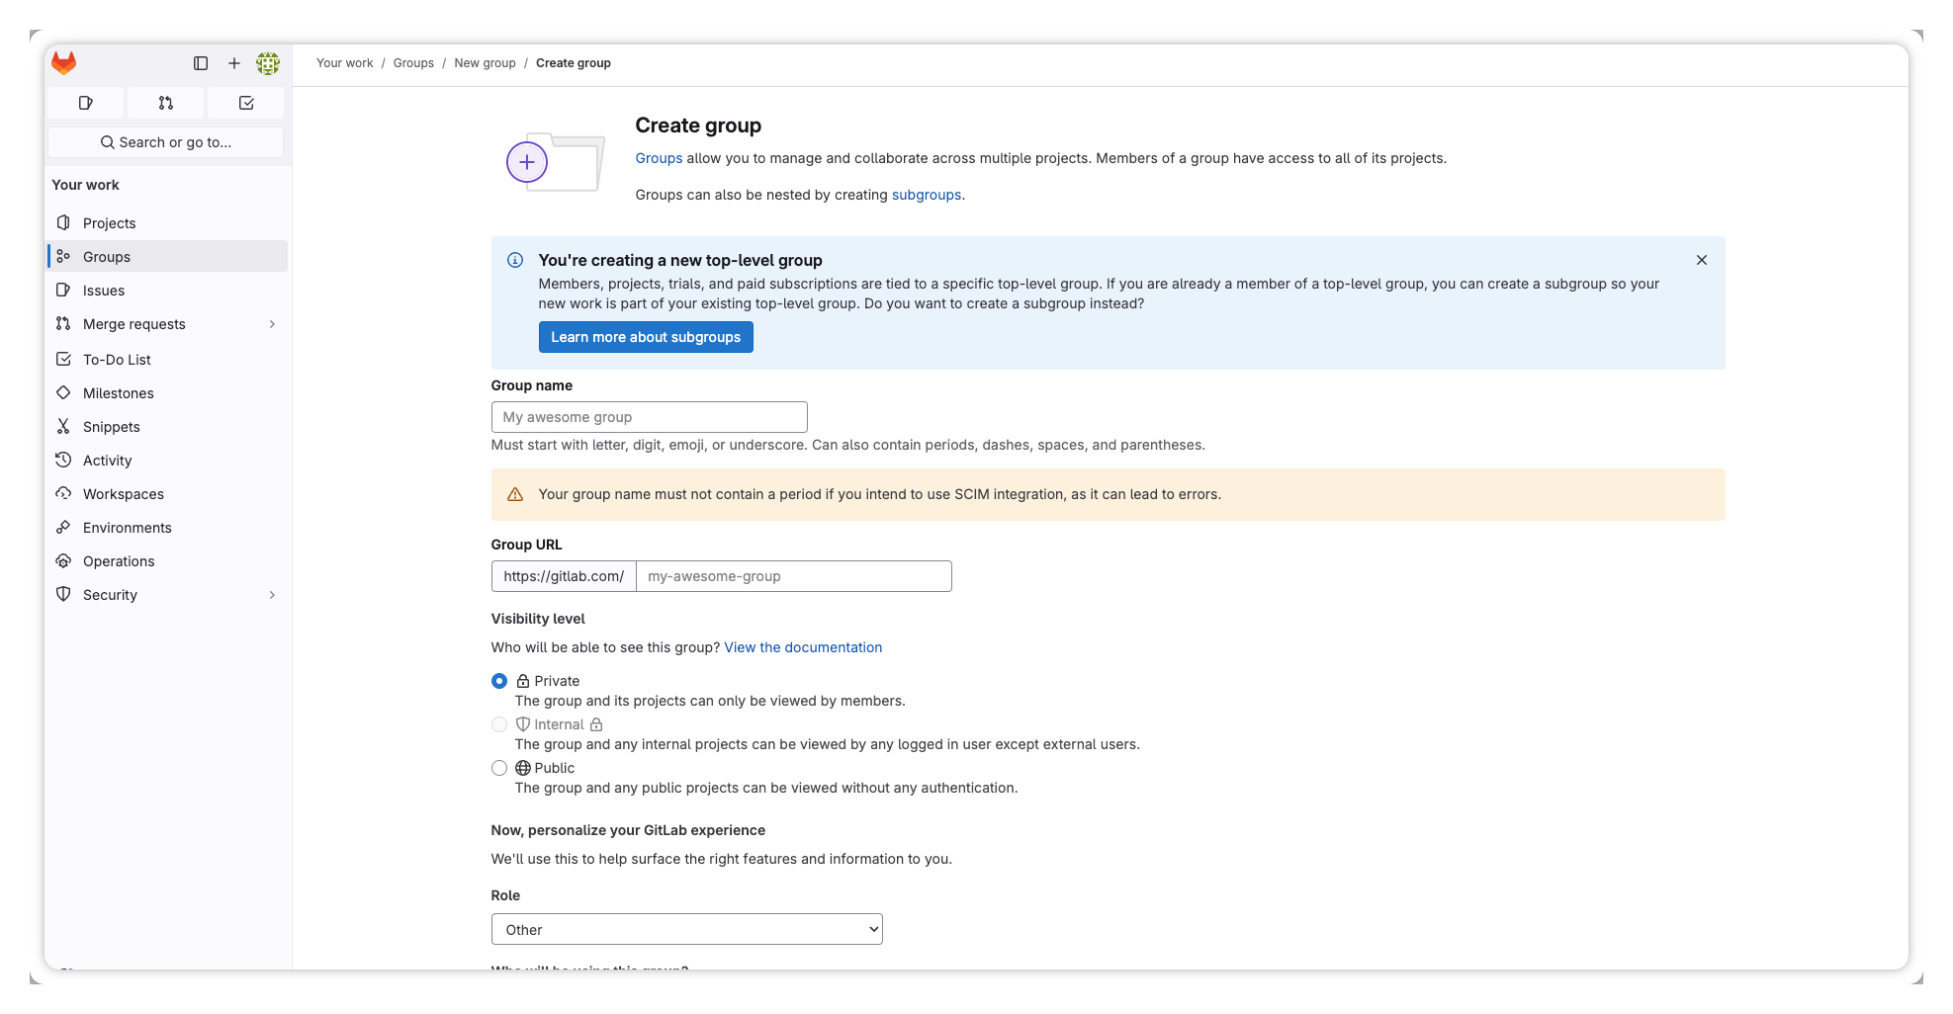
Task: Open Snippets in the sidebar
Action: tap(168, 427)
